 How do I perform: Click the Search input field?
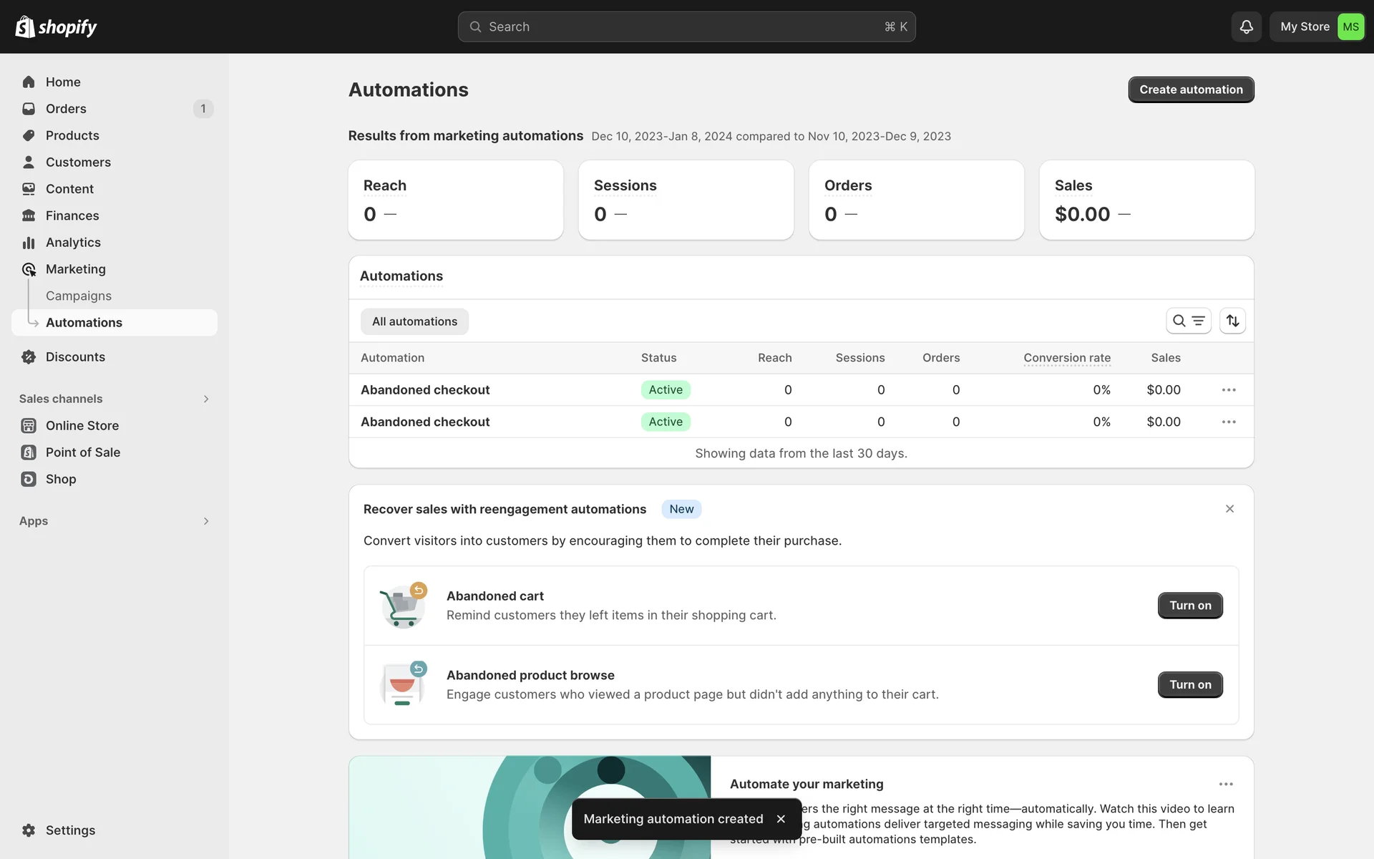pyautogui.click(x=686, y=26)
